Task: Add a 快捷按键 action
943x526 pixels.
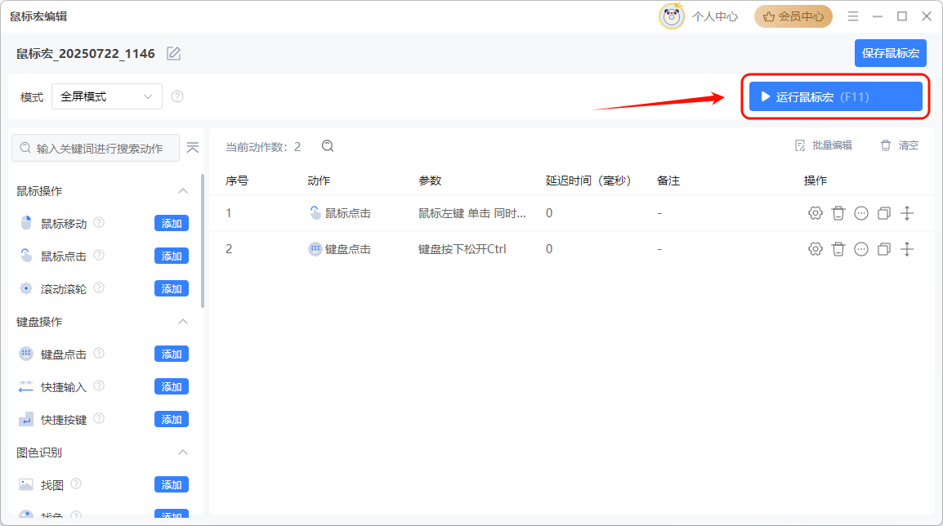Action: coord(172,419)
